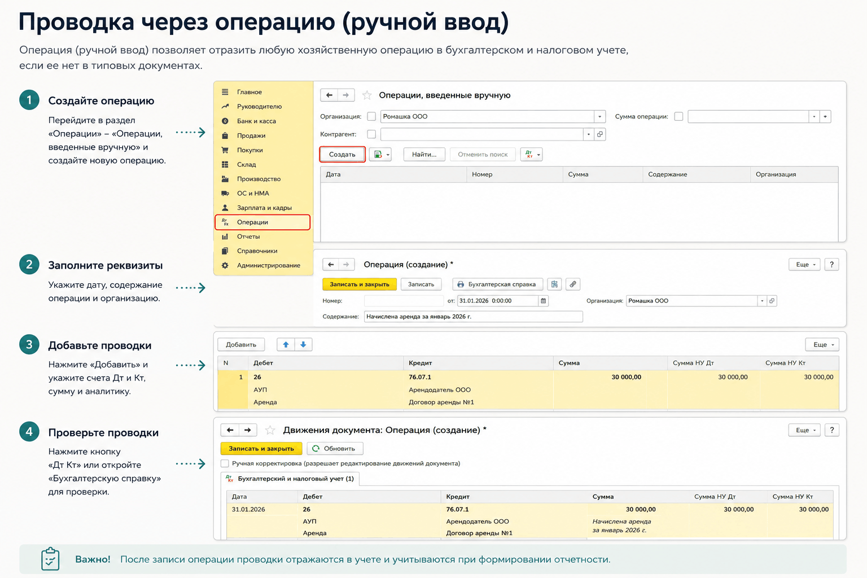
Task: Click the Содержание input field
Action: coord(473,317)
